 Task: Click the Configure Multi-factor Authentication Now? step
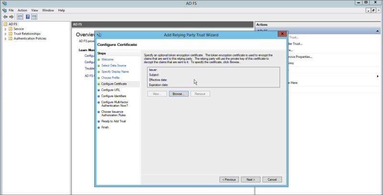tap(115, 104)
